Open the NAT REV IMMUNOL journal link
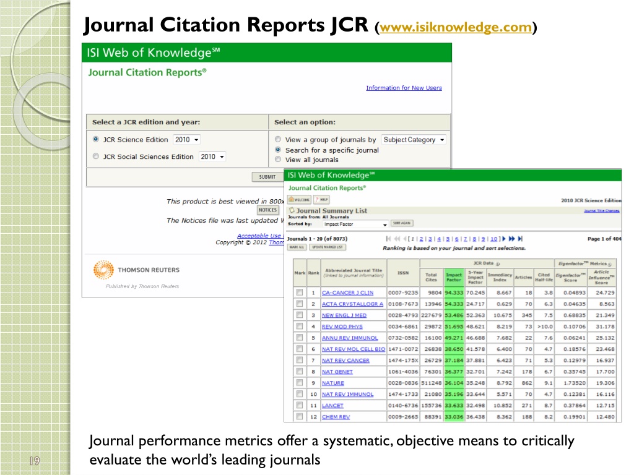Screen dimensions: 634x475 (x=348, y=394)
